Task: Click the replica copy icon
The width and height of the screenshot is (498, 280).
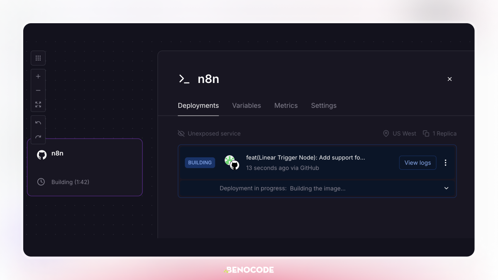Action: point(426,134)
